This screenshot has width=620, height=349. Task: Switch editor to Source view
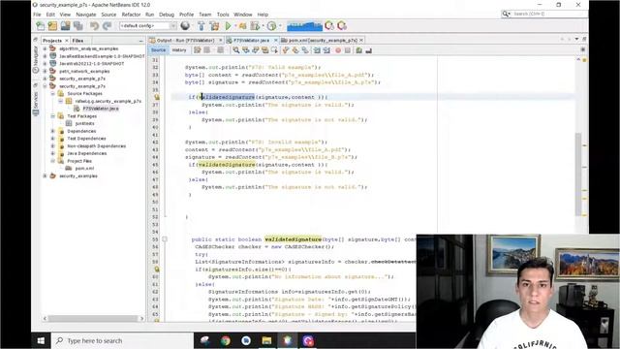tap(158, 50)
